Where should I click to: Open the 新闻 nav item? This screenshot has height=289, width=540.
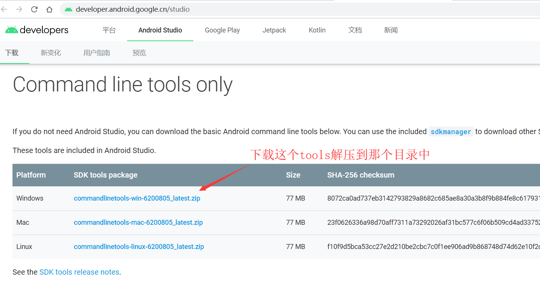tap(391, 30)
